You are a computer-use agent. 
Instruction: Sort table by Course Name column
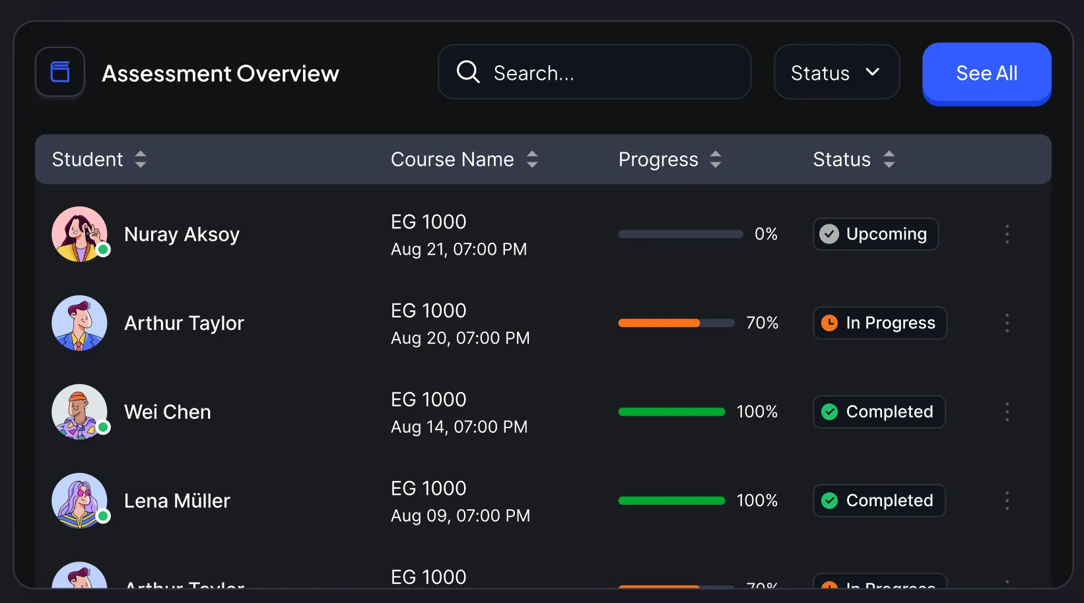pyautogui.click(x=465, y=159)
